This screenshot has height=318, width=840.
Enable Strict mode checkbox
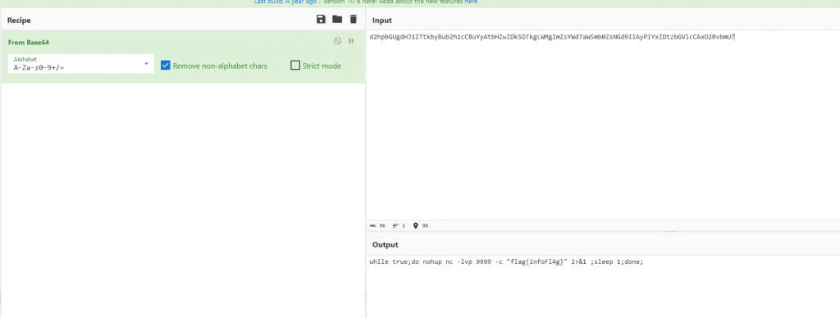point(295,66)
